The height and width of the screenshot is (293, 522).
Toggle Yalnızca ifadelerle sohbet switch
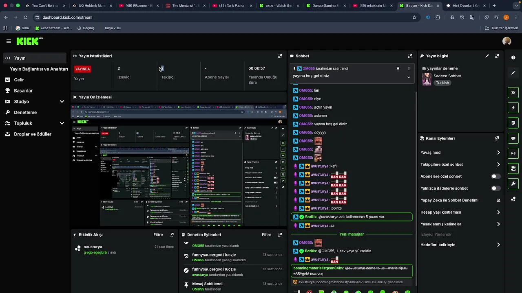[x=495, y=188]
